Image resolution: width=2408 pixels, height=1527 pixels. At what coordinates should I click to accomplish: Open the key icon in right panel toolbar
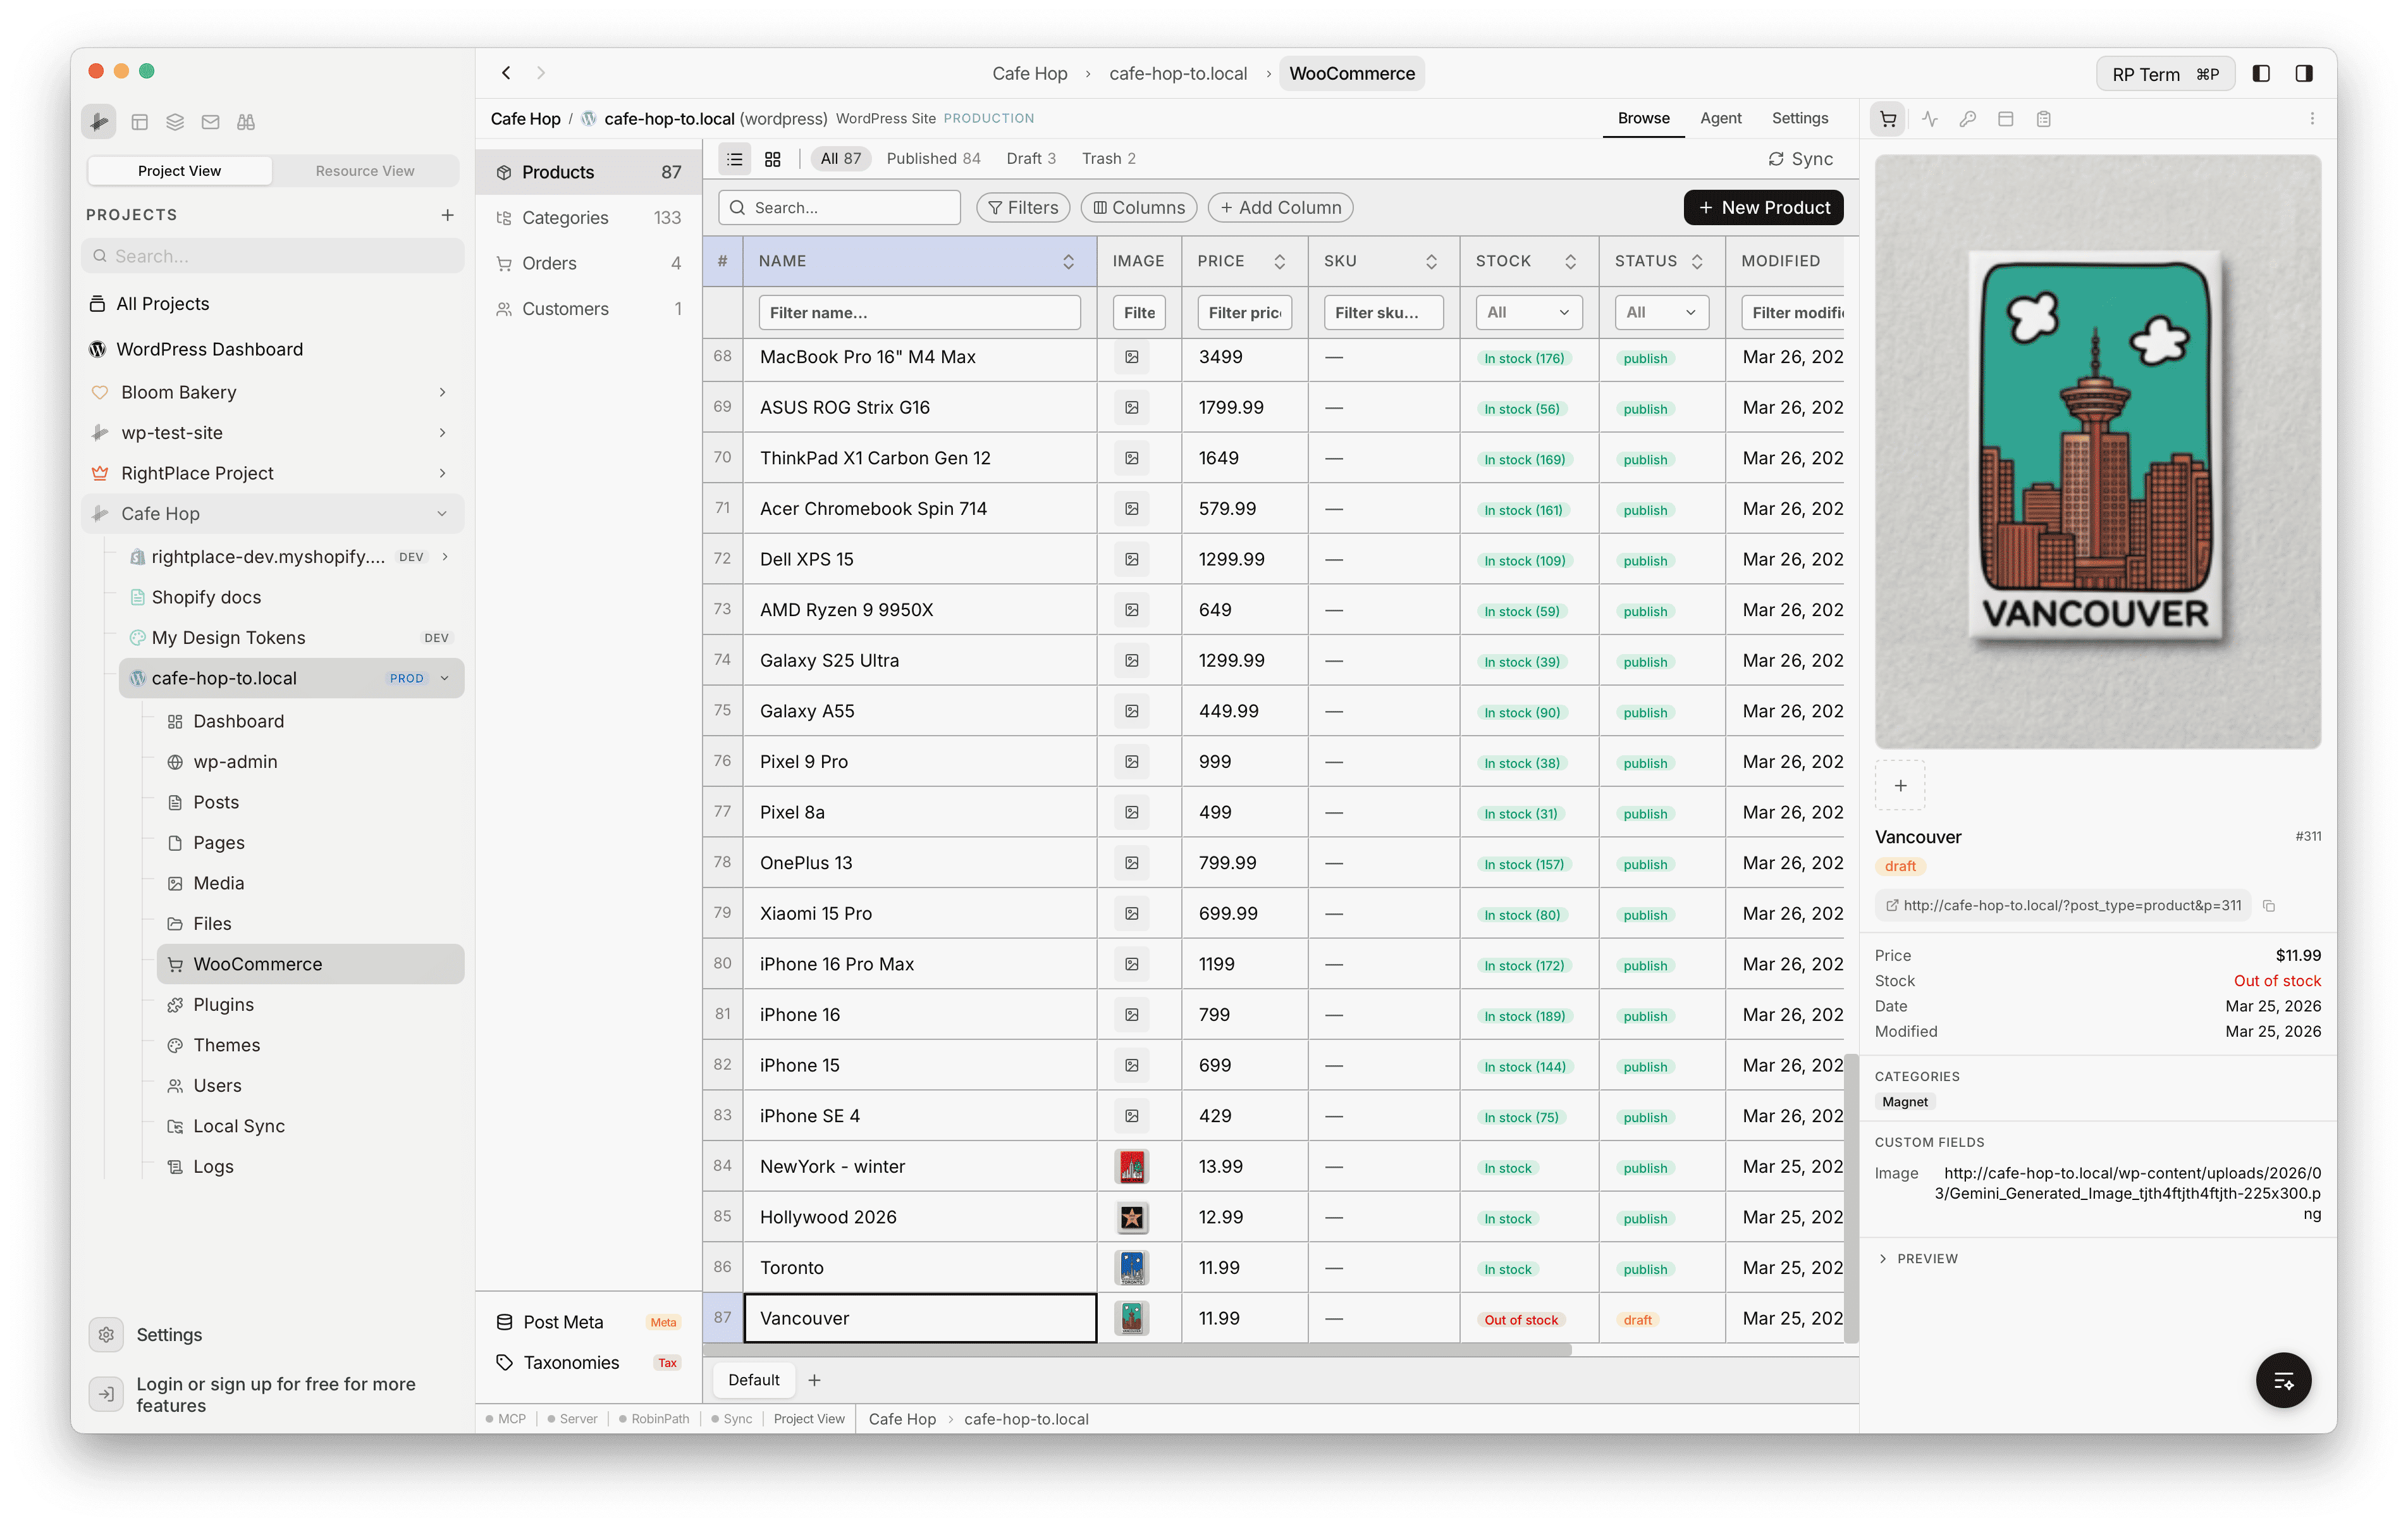[x=1968, y=118]
